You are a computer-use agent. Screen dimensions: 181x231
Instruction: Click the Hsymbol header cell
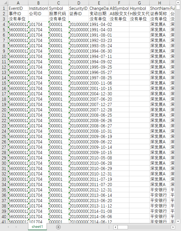(139, 8)
